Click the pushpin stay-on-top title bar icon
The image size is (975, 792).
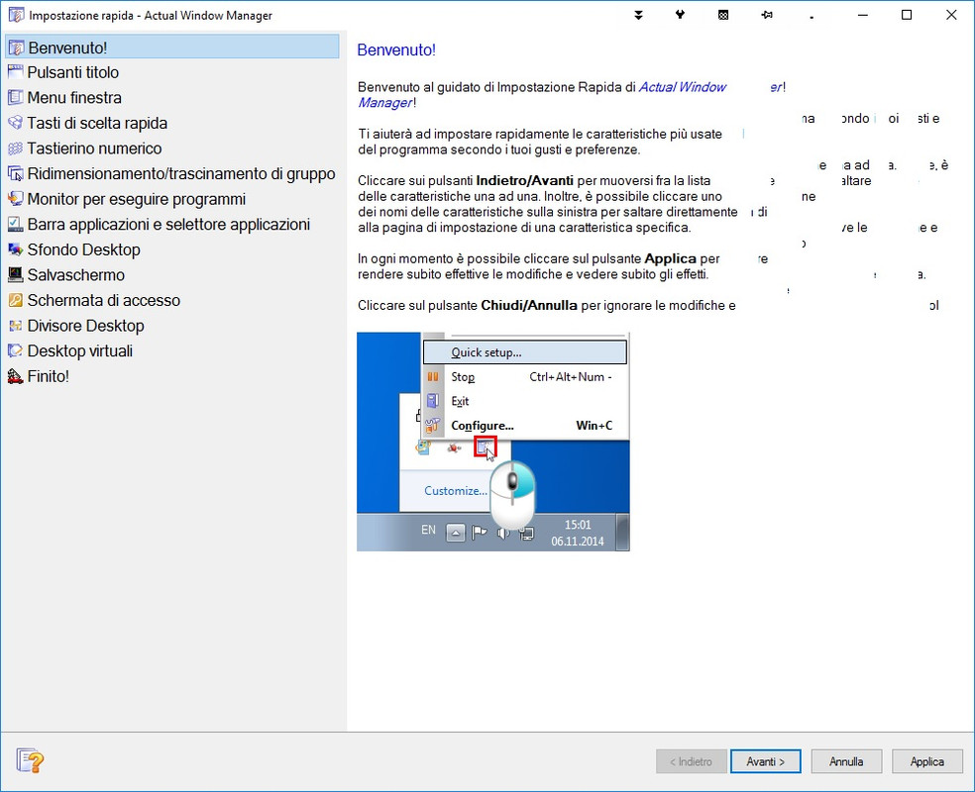click(767, 15)
